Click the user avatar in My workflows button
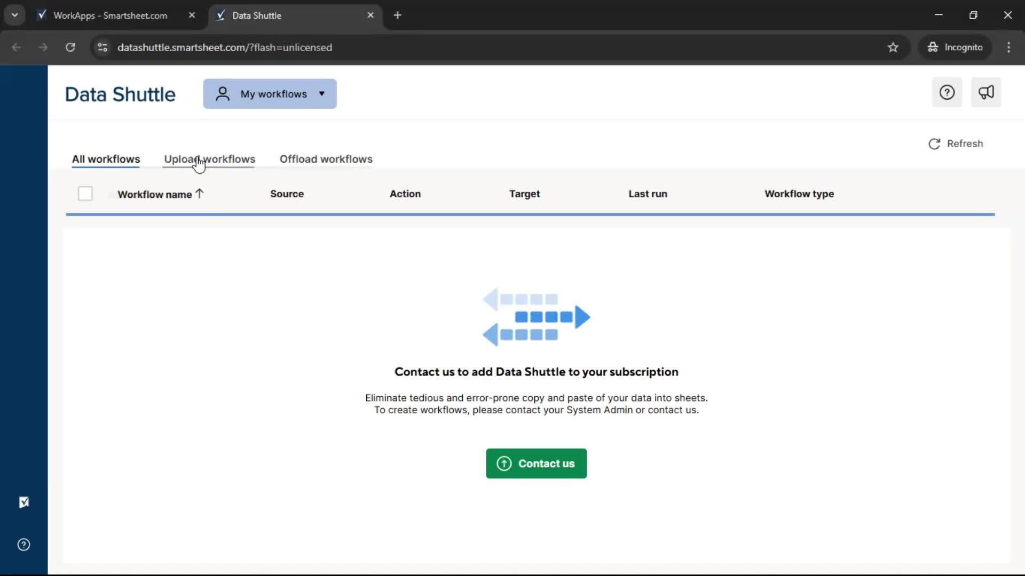This screenshot has height=576, width=1025. (x=223, y=93)
